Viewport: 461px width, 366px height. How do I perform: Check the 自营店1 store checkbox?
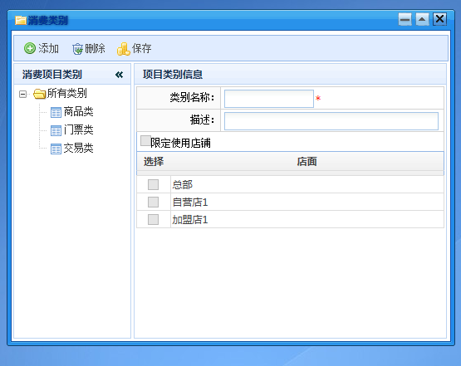(x=153, y=203)
